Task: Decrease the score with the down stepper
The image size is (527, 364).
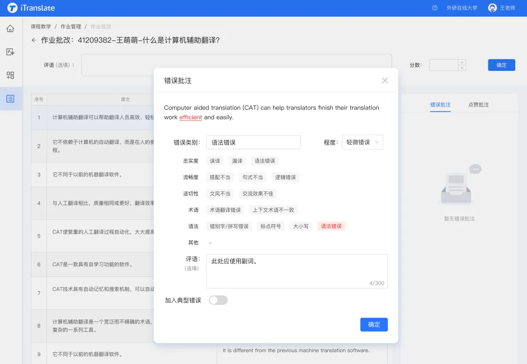Action: point(462,68)
